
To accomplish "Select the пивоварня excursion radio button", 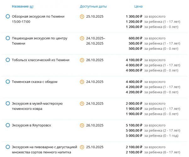I will [8, 147].
